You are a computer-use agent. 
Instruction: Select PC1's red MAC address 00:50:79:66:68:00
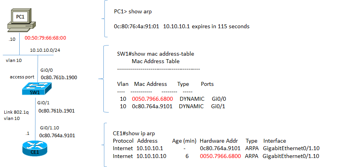point(46,38)
